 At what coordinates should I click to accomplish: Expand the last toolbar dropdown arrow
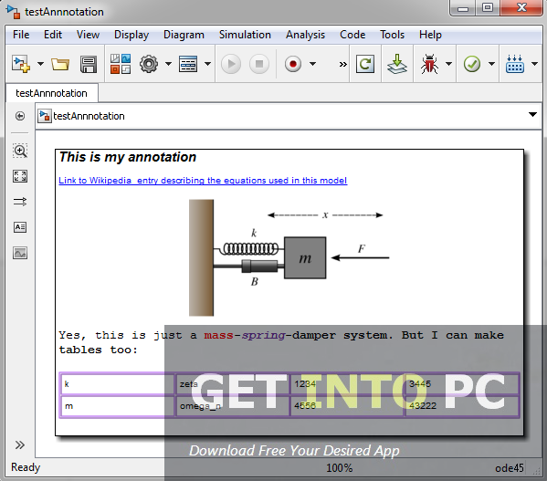tap(534, 64)
